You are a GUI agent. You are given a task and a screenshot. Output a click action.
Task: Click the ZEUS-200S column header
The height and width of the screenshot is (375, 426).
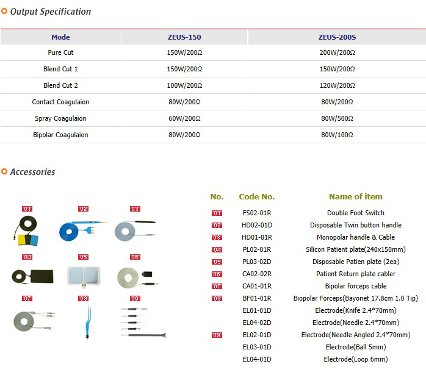[x=337, y=37]
